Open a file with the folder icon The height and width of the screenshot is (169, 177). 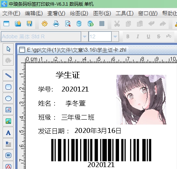[x=18, y=24]
